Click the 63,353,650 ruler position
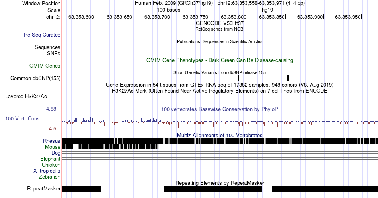 (x=119, y=17)
